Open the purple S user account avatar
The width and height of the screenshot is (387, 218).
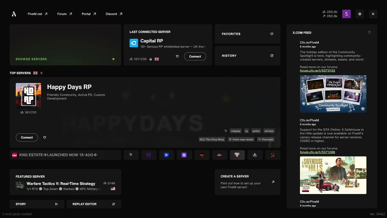(346, 14)
